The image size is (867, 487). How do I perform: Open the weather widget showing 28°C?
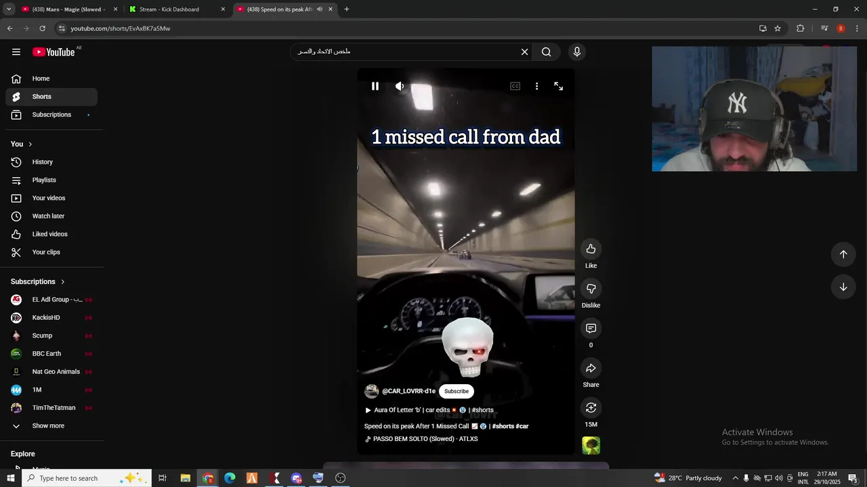pos(688,478)
